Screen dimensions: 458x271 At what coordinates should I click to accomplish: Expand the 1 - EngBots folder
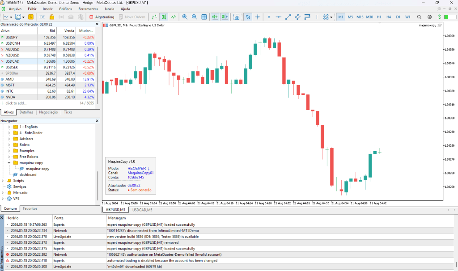(9, 127)
